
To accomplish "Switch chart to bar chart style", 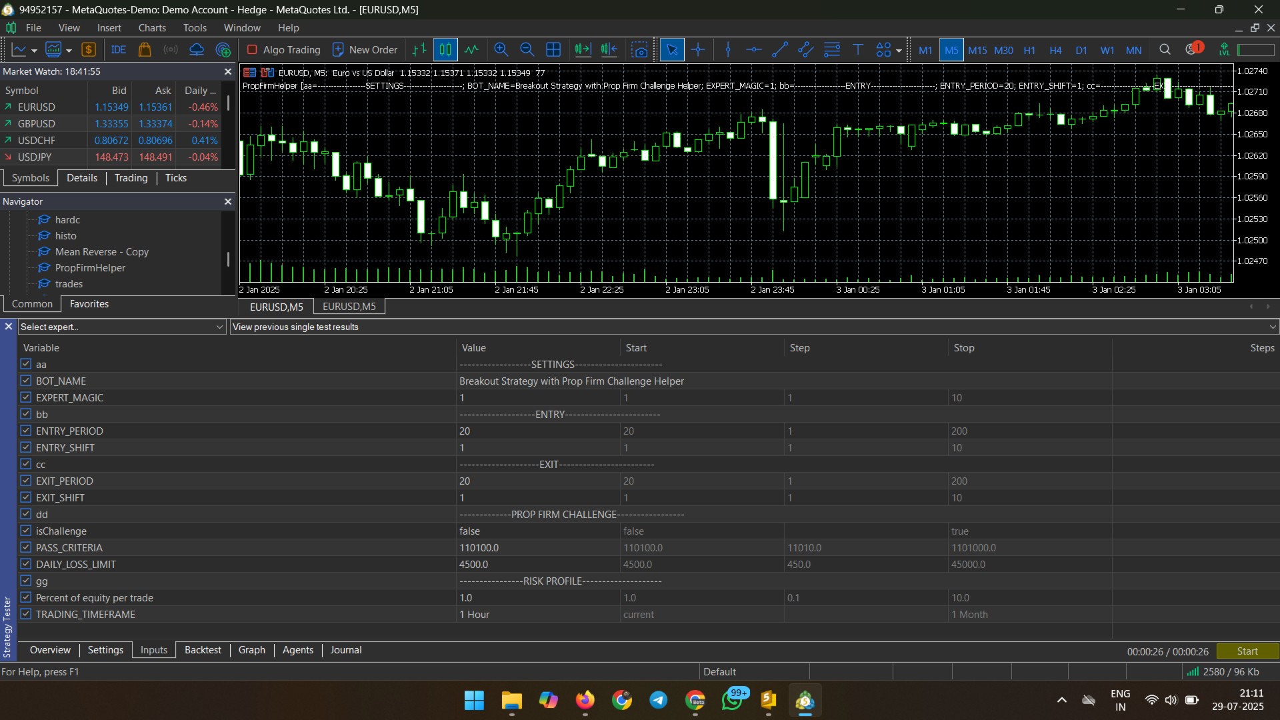I will (419, 50).
